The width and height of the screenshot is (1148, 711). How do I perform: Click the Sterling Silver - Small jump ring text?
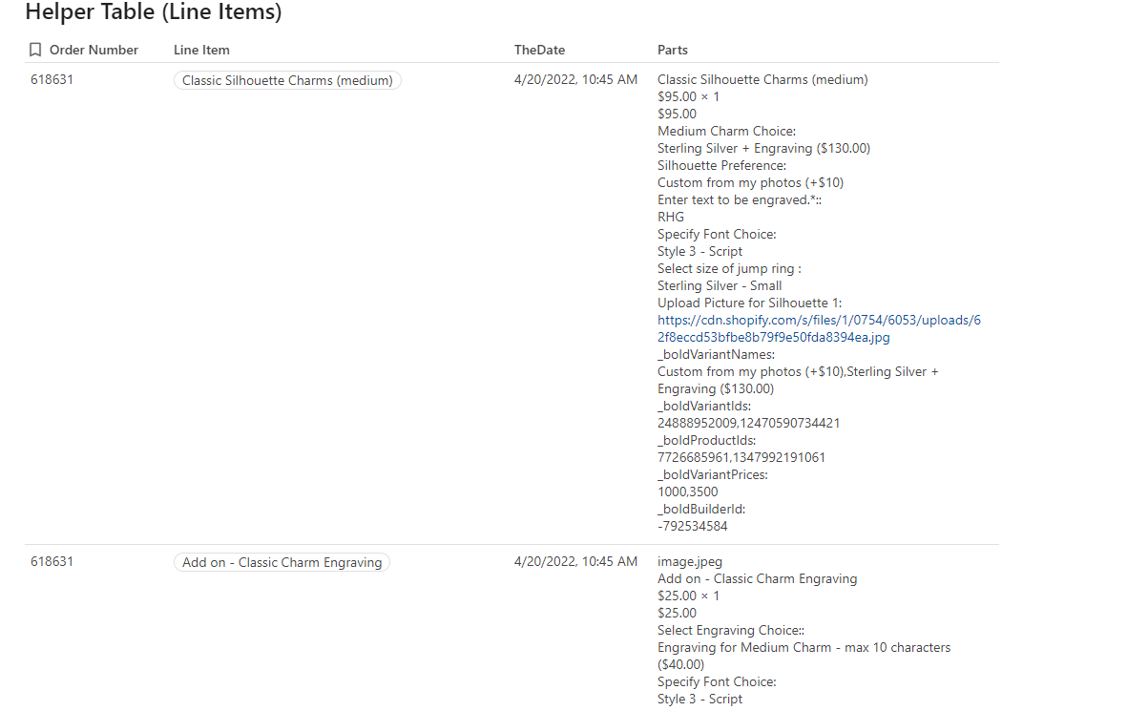tap(720, 286)
